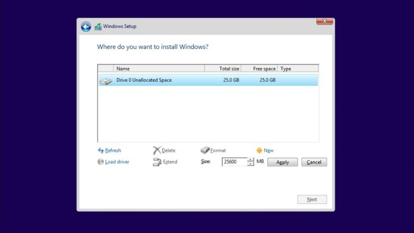Cancel the partition creation
Image resolution: width=414 pixels, height=233 pixels.
click(x=314, y=162)
